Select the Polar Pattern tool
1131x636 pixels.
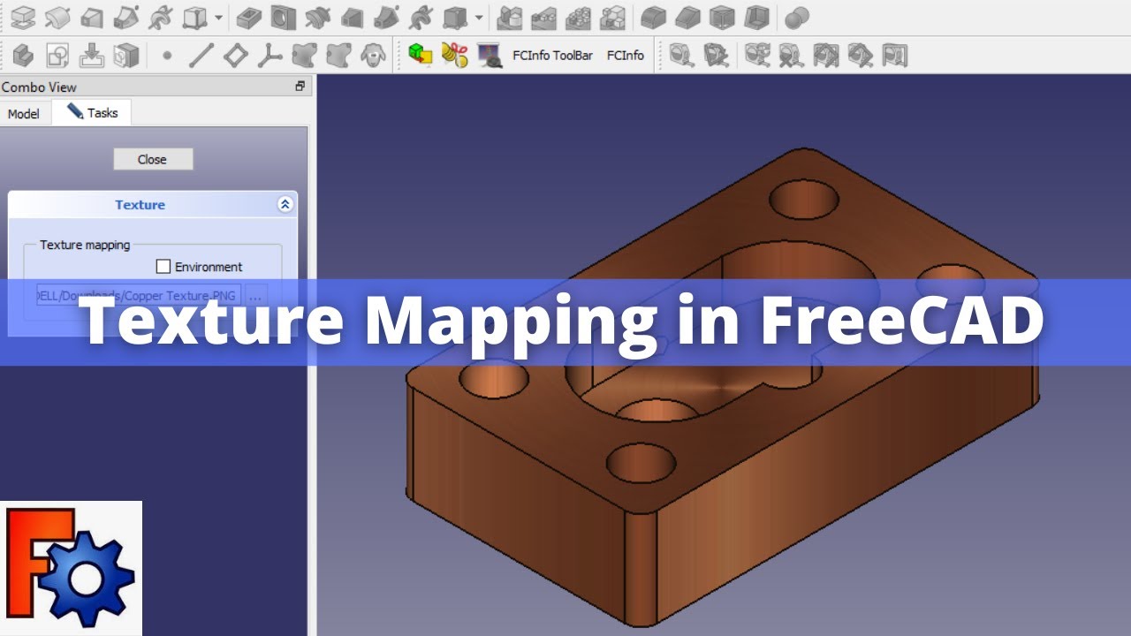pyautogui.click(x=578, y=17)
